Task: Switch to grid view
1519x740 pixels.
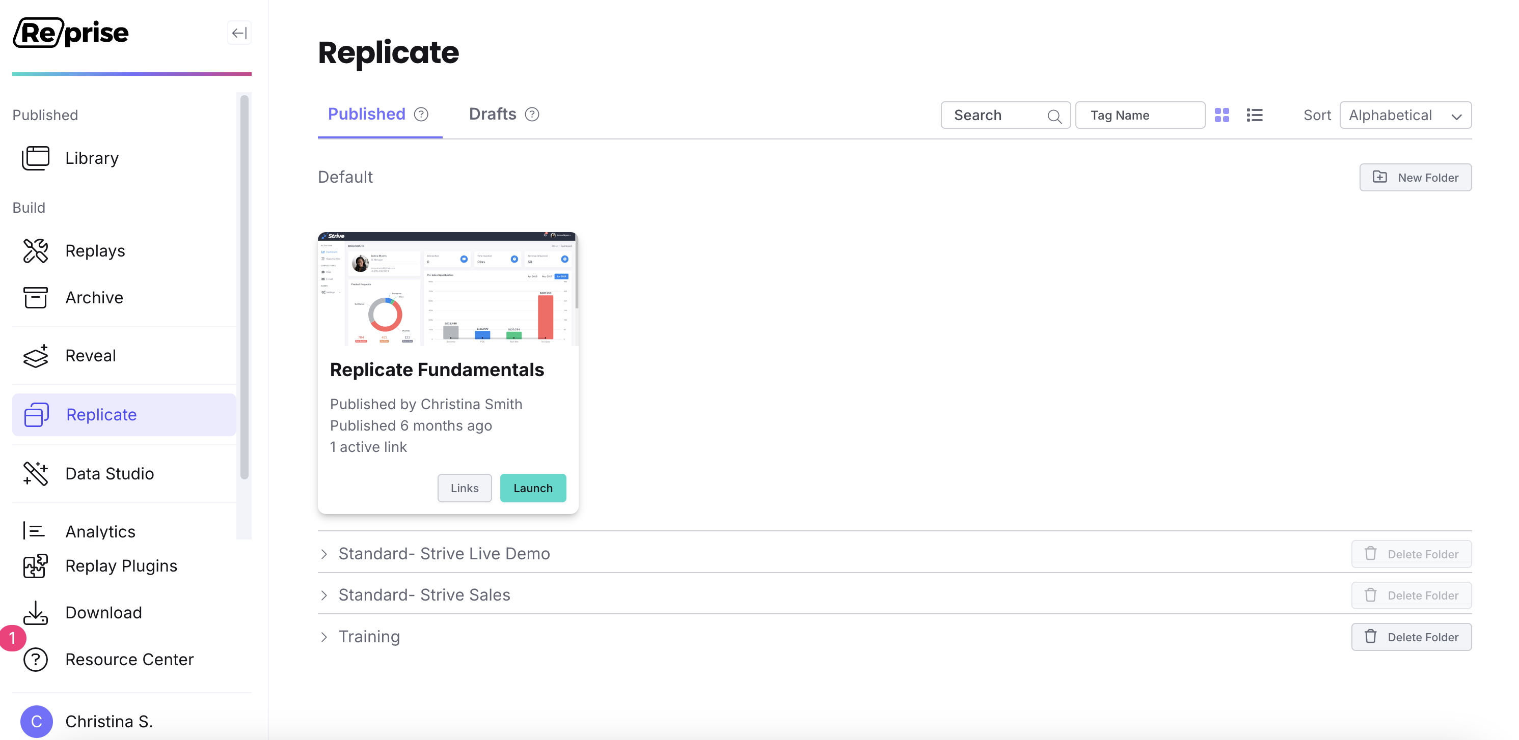Action: 1222,115
